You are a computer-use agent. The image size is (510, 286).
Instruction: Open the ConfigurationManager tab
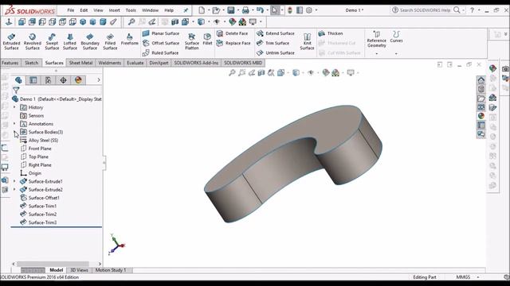(48, 80)
